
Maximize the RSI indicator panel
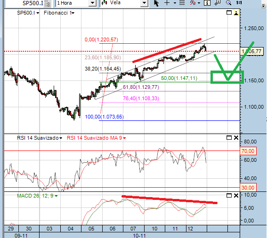(x=229, y=138)
